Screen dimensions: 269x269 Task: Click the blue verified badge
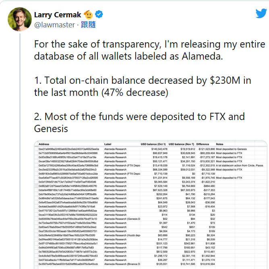[x=99, y=15]
